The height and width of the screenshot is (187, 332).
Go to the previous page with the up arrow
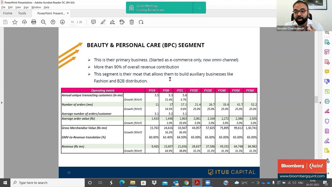(x=53, y=22)
